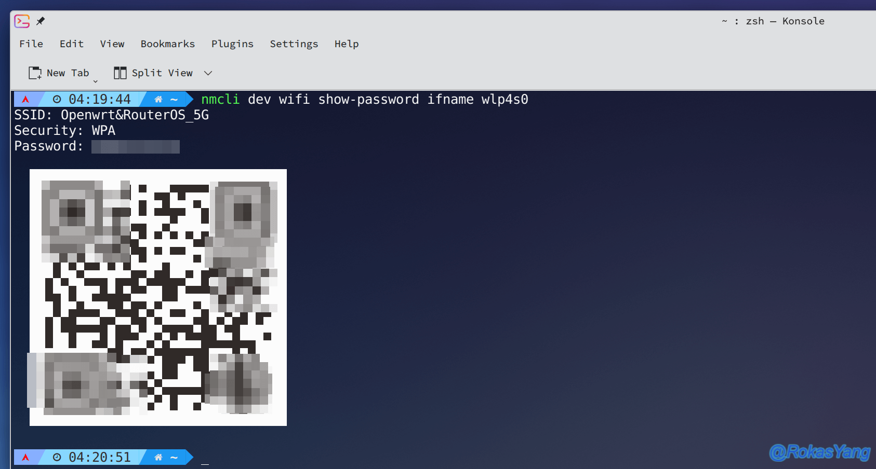This screenshot has height=469, width=876.
Task: Open the Settings menu
Action: tap(294, 44)
